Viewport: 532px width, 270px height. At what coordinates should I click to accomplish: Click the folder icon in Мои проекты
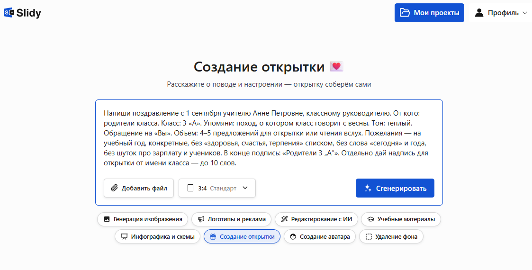(405, 13)
